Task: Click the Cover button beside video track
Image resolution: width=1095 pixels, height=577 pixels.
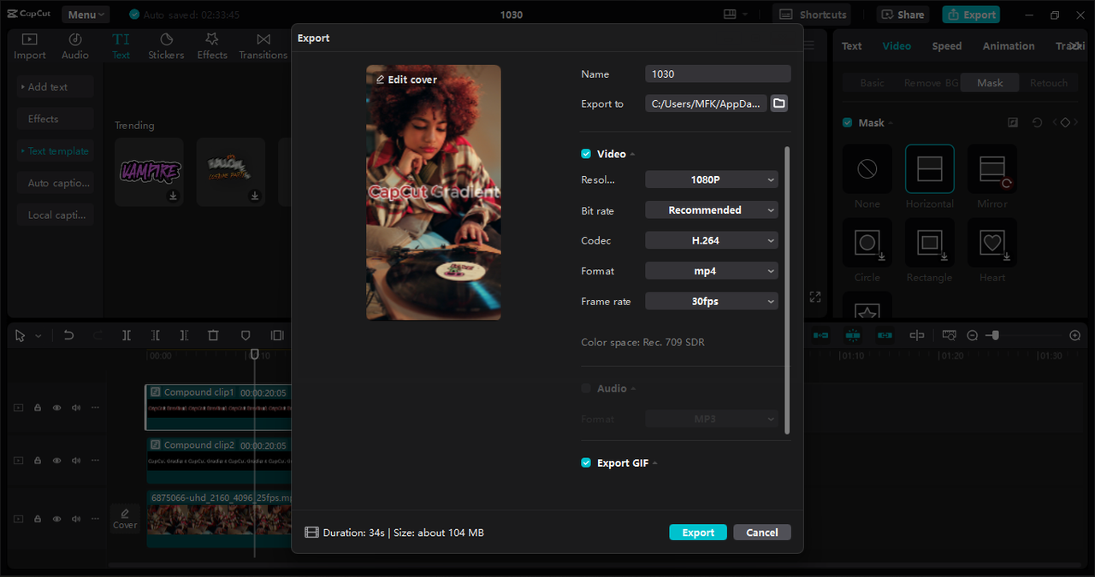Action: point(125,518)
